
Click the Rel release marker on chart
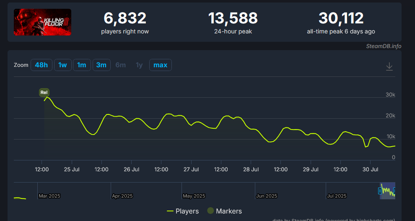click(x=44, y=92)
